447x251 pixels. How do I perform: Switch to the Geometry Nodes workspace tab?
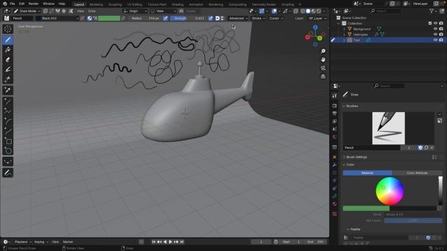click(x=264, y=5)
